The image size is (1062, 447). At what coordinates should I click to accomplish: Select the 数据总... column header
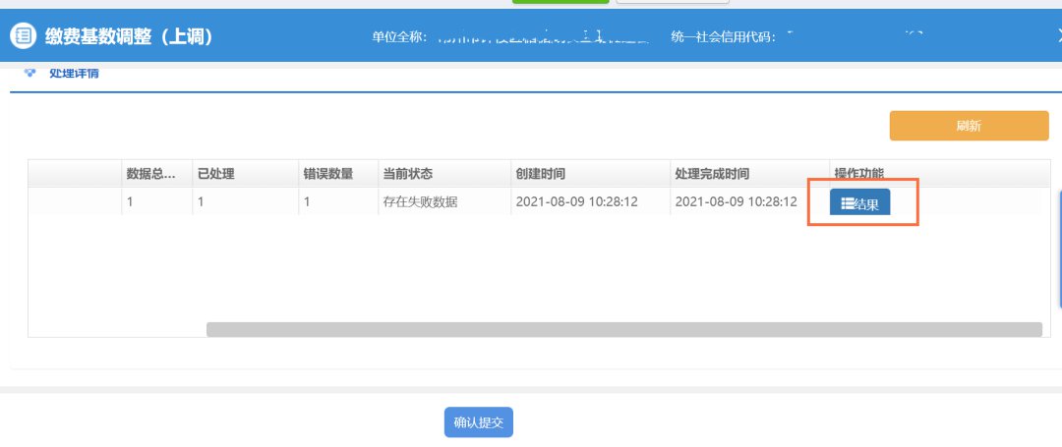(157, 174)
